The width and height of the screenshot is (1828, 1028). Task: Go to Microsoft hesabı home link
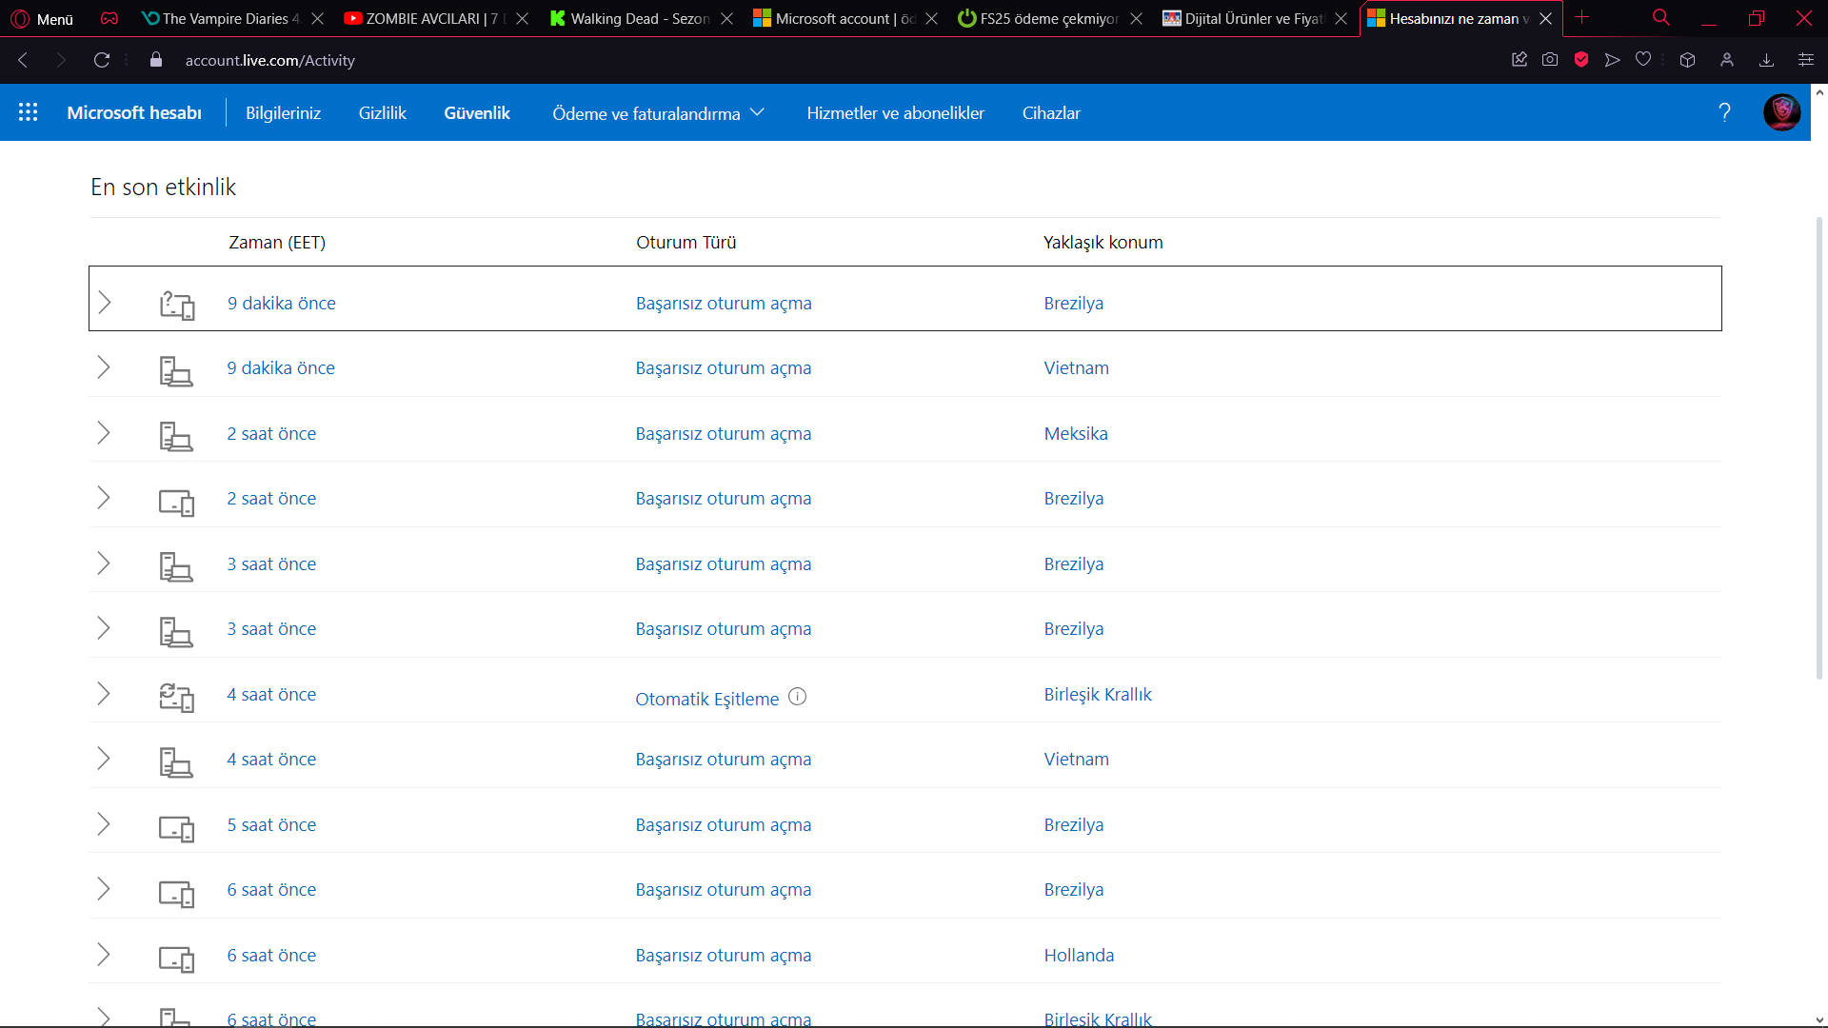(134, 113)
